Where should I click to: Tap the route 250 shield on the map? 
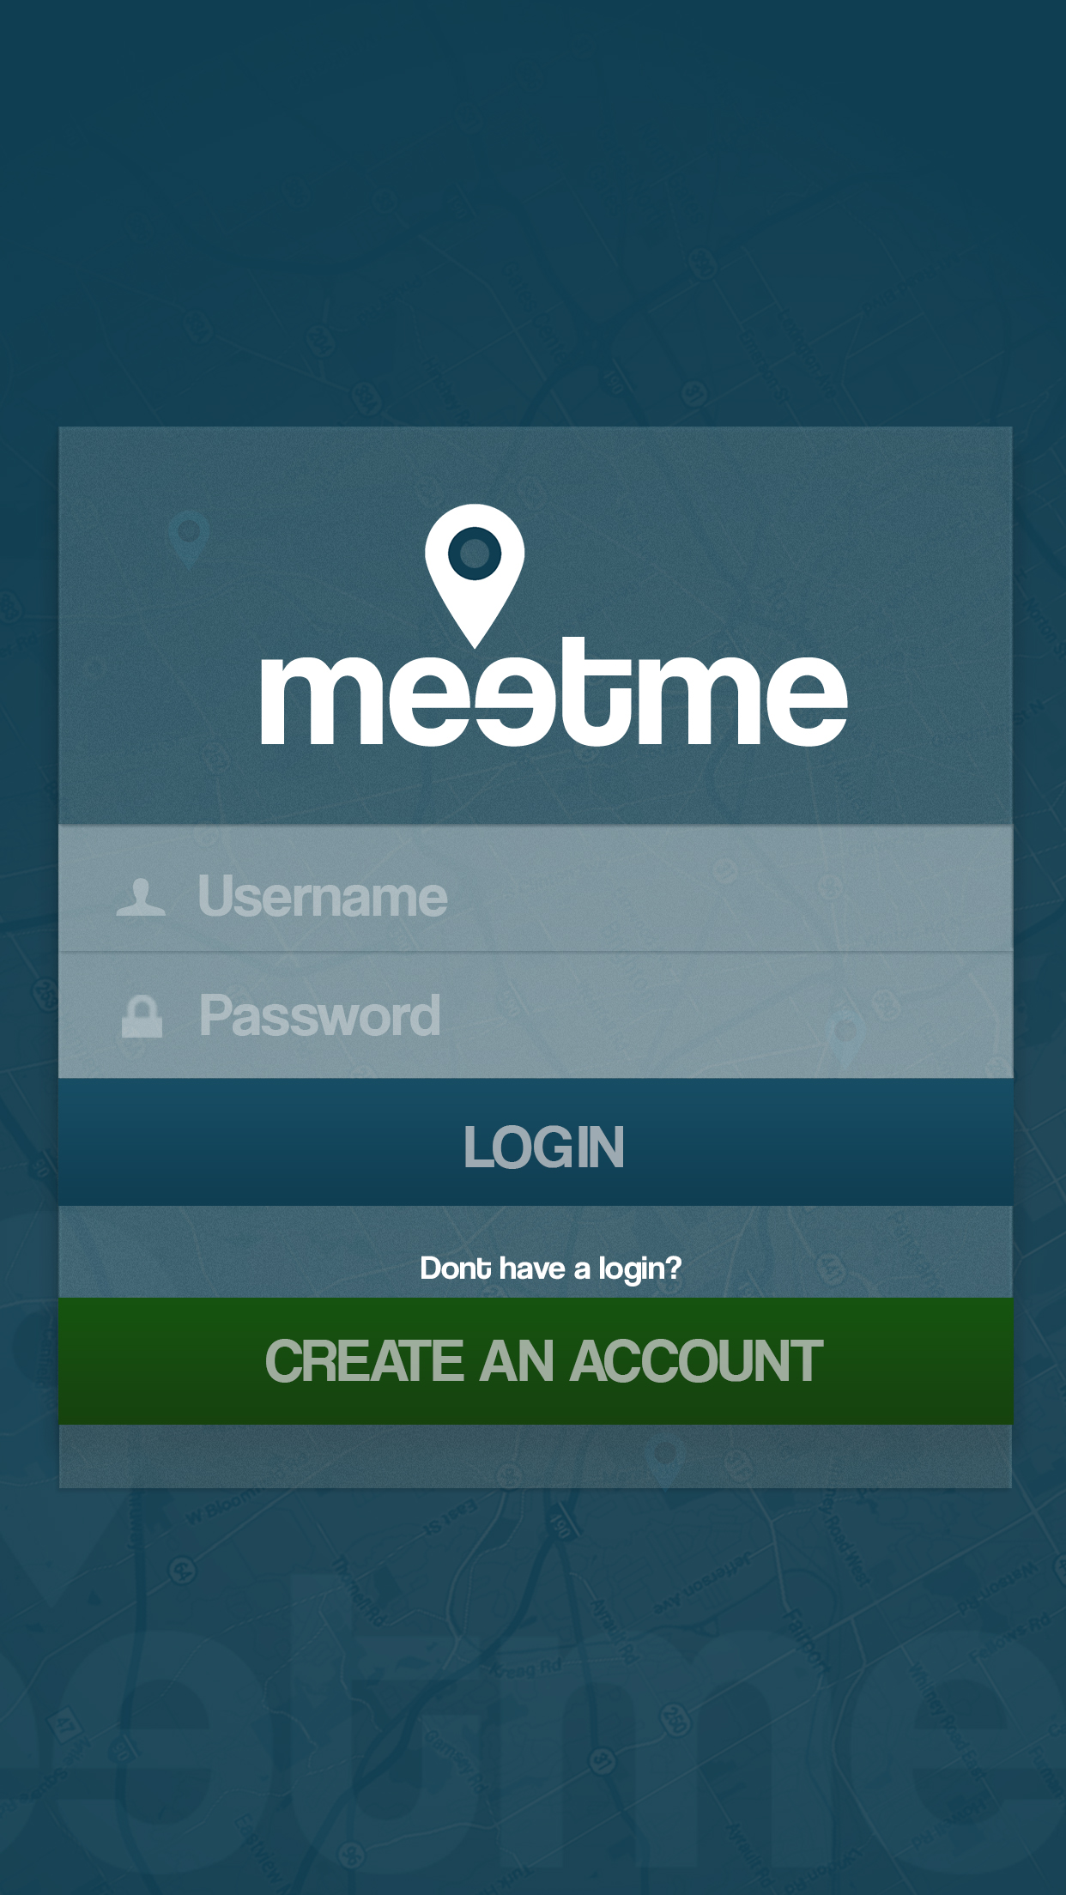pos(675,1719)
